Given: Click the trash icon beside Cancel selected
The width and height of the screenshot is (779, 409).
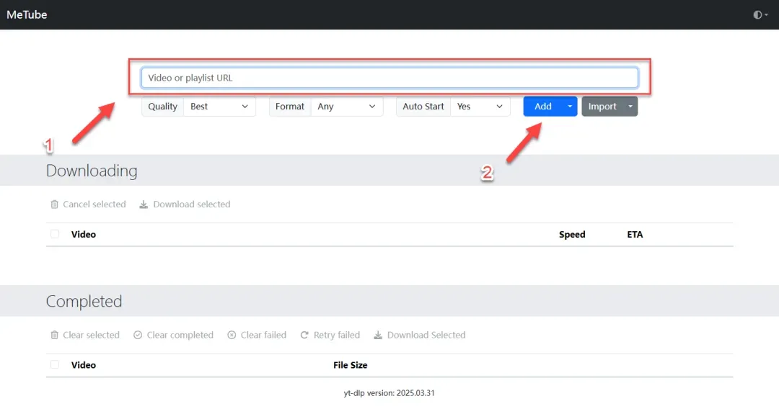Looking at the screenshot, I should [55, 204].
